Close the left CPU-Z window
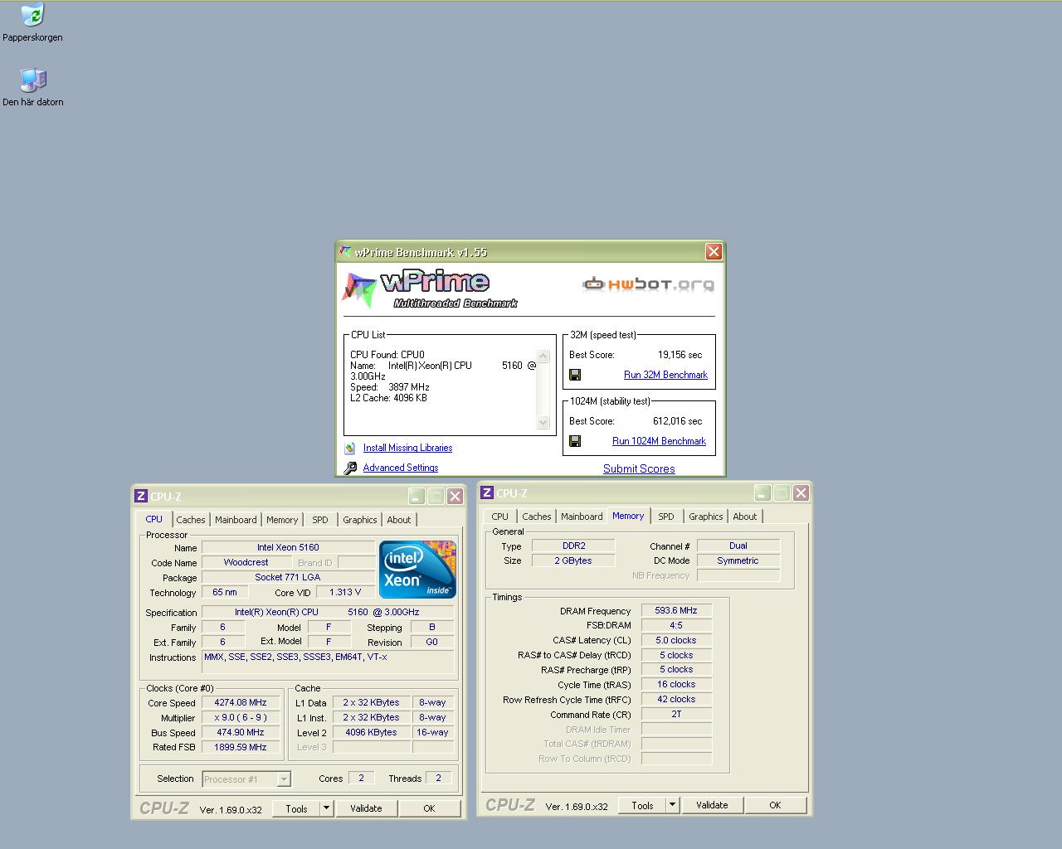 click(455, 496)
